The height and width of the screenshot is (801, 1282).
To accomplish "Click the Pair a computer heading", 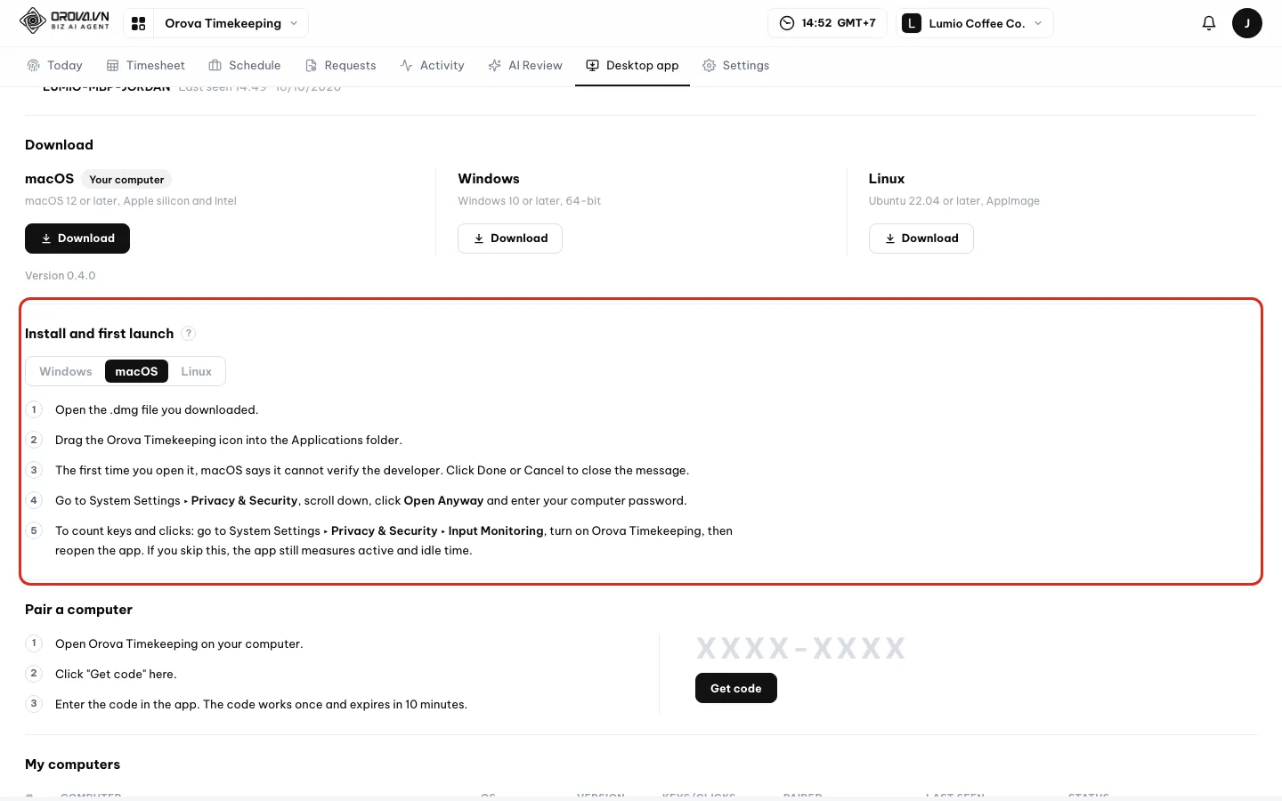I will pyautogui.click(x=78, y=610).
